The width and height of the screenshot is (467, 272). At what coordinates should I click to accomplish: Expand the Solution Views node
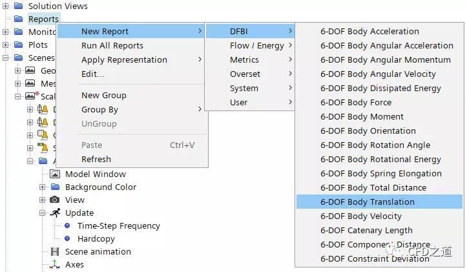5,6
